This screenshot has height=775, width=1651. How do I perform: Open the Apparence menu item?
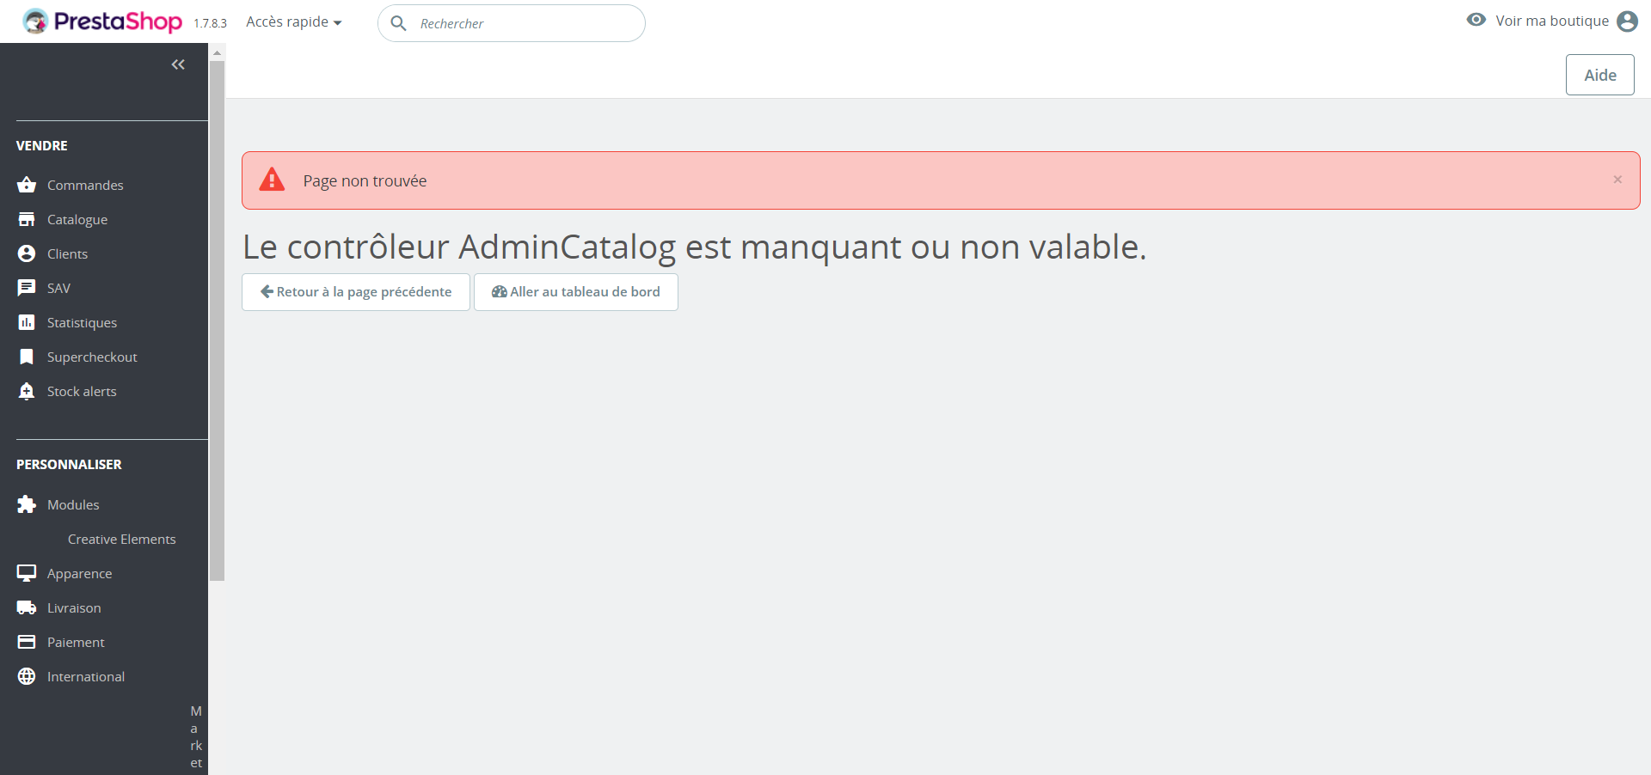[x=79, y=573]
